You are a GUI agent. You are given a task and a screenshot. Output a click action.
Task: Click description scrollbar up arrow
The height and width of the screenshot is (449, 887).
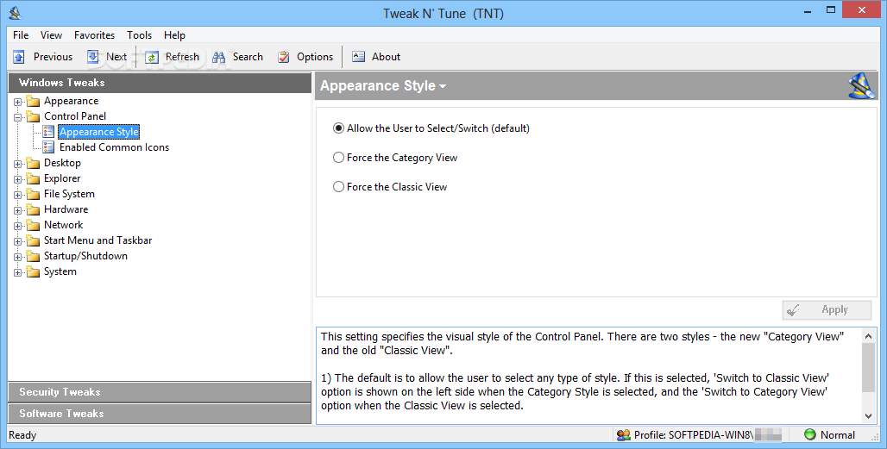click(x=868, y=336)
